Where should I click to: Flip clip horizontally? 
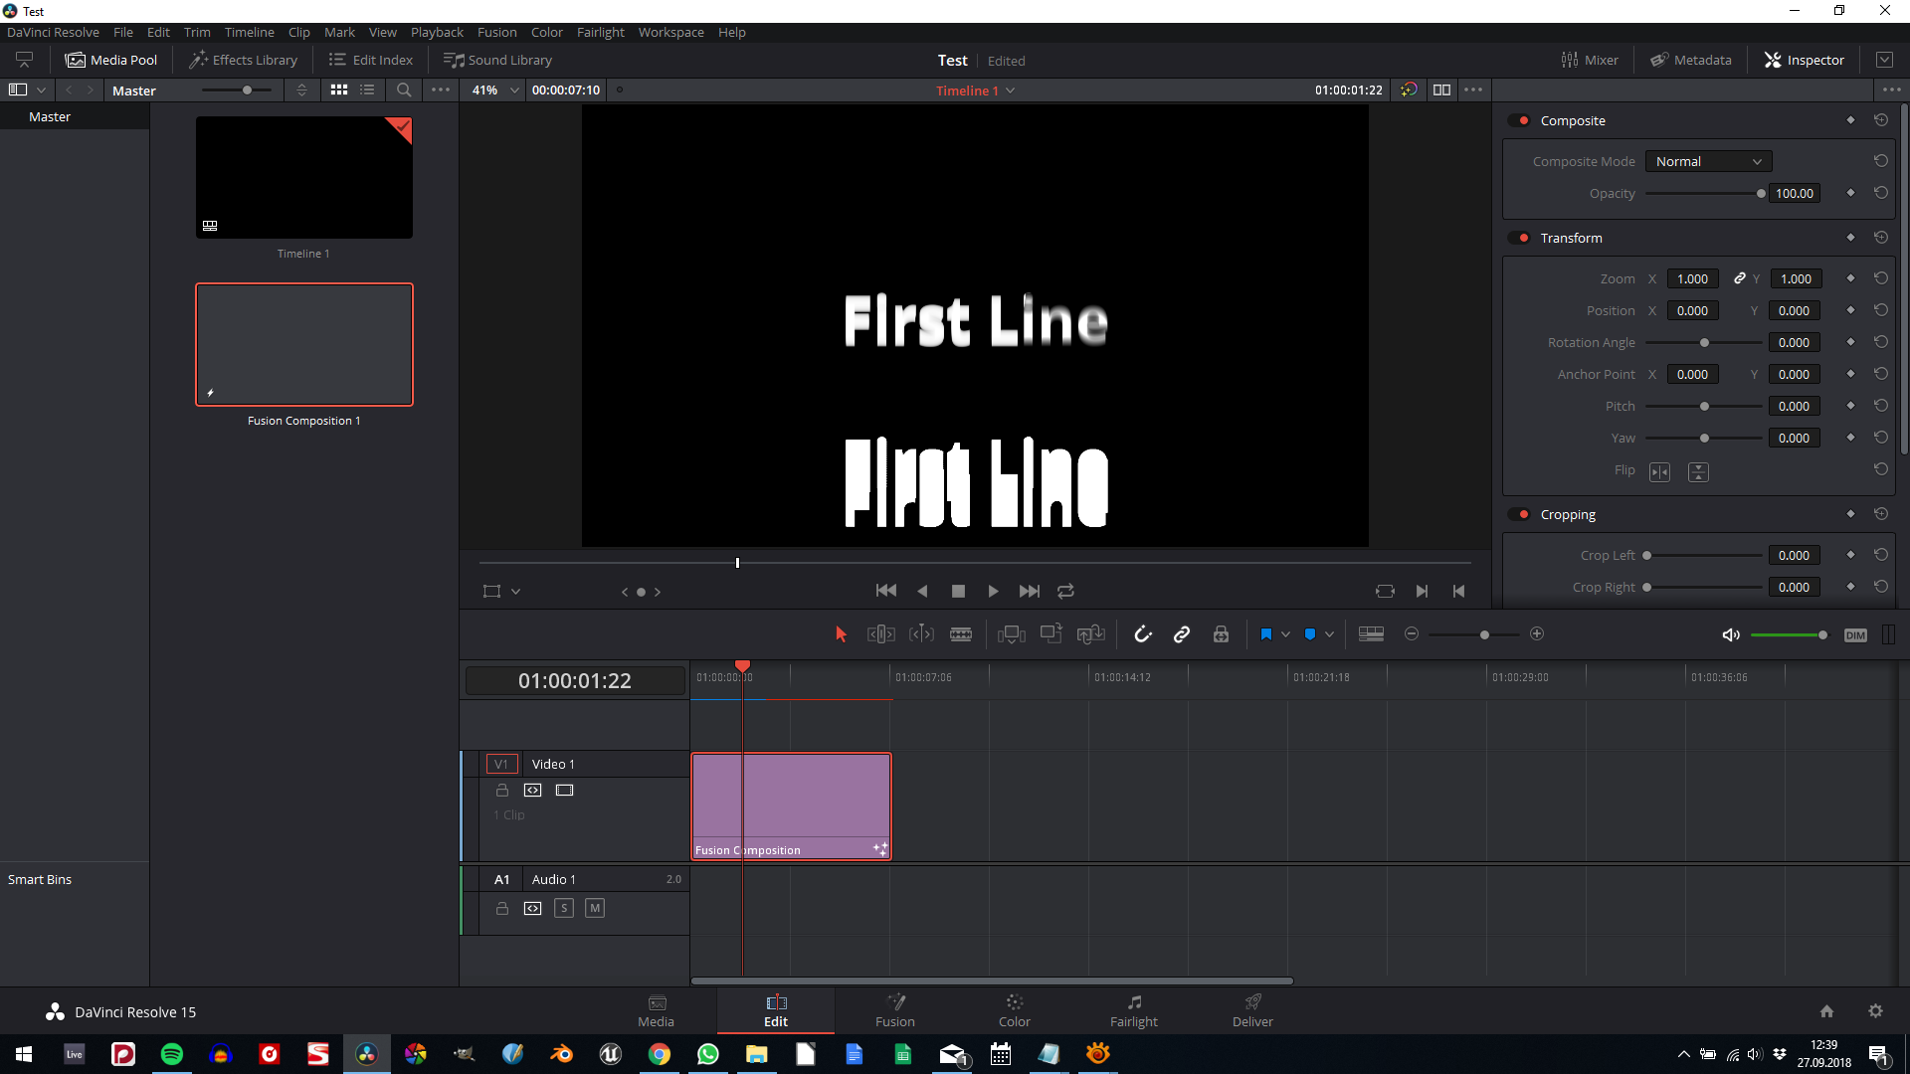click(x=1659, y=472)
